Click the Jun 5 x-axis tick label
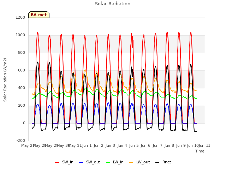Viewport: 226px width, 169px height. [134, 145]
